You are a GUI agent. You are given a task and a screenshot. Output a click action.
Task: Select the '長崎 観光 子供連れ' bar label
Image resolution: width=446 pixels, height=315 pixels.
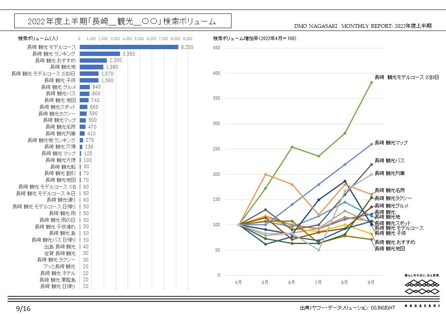coord(55,227)
